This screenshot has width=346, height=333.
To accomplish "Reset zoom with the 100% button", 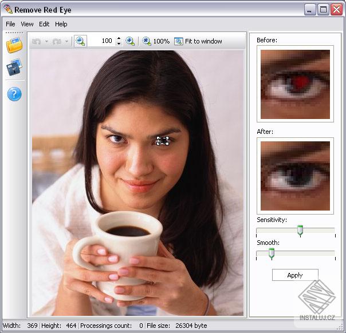I will coord(156,41).
